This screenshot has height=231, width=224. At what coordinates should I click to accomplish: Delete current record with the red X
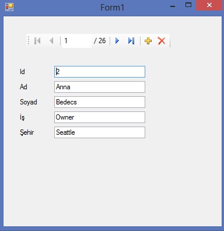pos(162,41)
